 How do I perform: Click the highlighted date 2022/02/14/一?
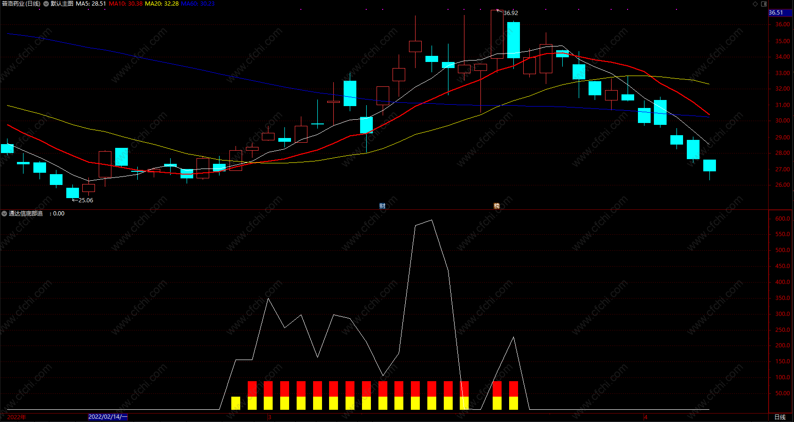(x=108, y=417)
